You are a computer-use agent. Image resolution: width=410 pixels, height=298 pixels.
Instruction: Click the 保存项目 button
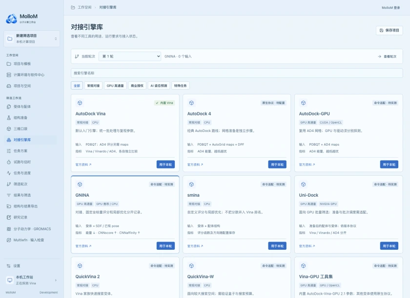point(389,30)
